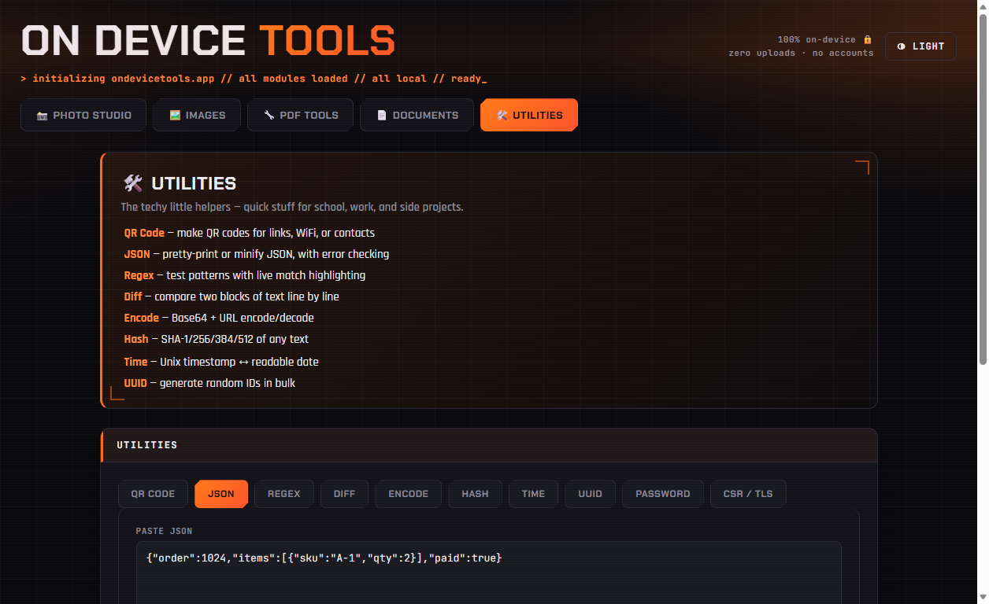Open the Password utility tab

point(663,494)
